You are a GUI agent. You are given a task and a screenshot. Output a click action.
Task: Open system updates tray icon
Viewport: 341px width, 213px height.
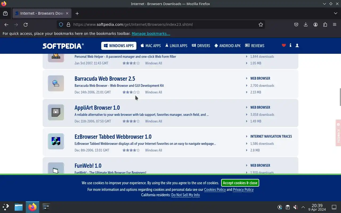(x=280, y=207)
